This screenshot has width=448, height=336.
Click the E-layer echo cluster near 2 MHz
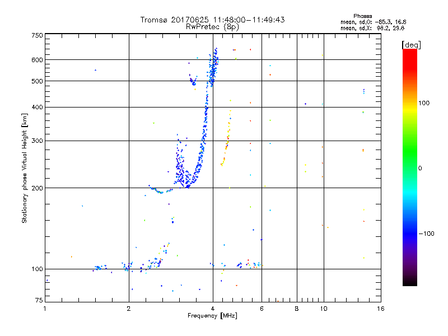128,267
